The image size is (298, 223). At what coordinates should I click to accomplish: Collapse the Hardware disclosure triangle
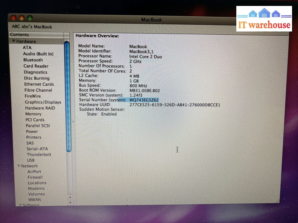[13, 41]
